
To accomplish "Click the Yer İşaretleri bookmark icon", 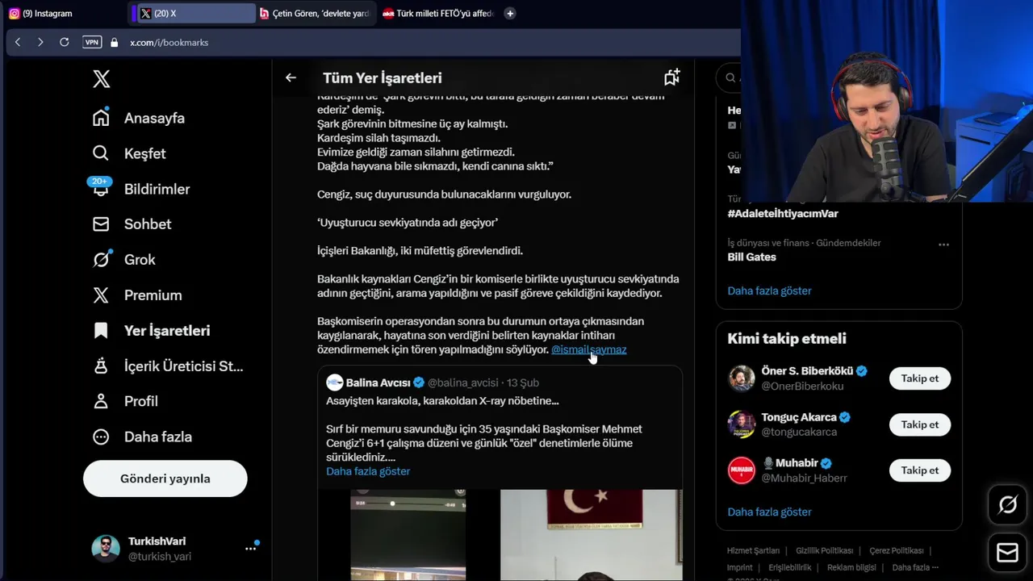I will tap(101, 331).
